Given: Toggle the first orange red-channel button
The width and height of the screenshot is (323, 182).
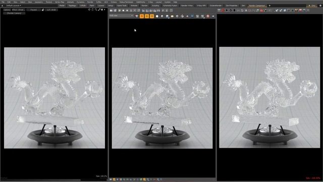Looking at the screenshot, I should point(142,16).
